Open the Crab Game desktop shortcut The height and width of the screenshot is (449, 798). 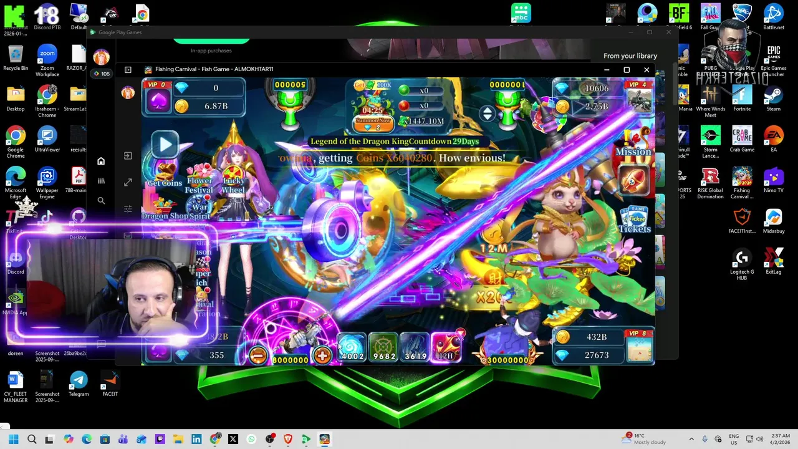(742, 140)
